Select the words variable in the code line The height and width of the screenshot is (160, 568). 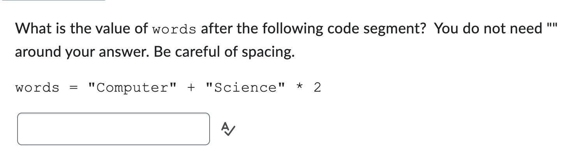click(x=37, y=88)
